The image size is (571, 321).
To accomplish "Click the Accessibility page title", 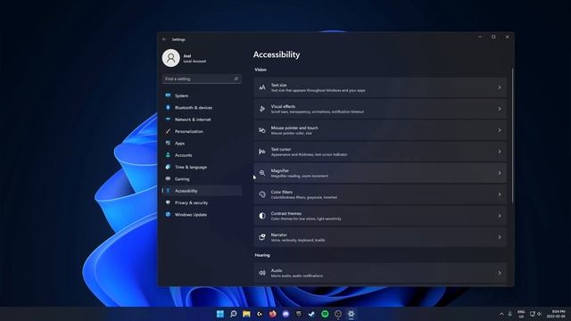I will [x=277, y=54].
